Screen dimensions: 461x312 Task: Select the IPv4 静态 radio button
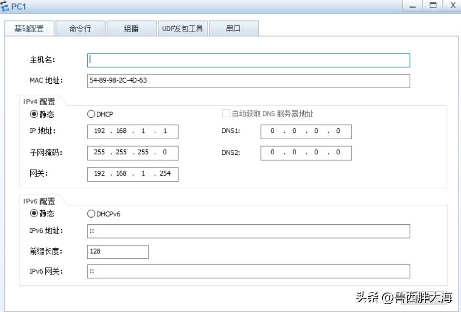click(x=34, y=114)
